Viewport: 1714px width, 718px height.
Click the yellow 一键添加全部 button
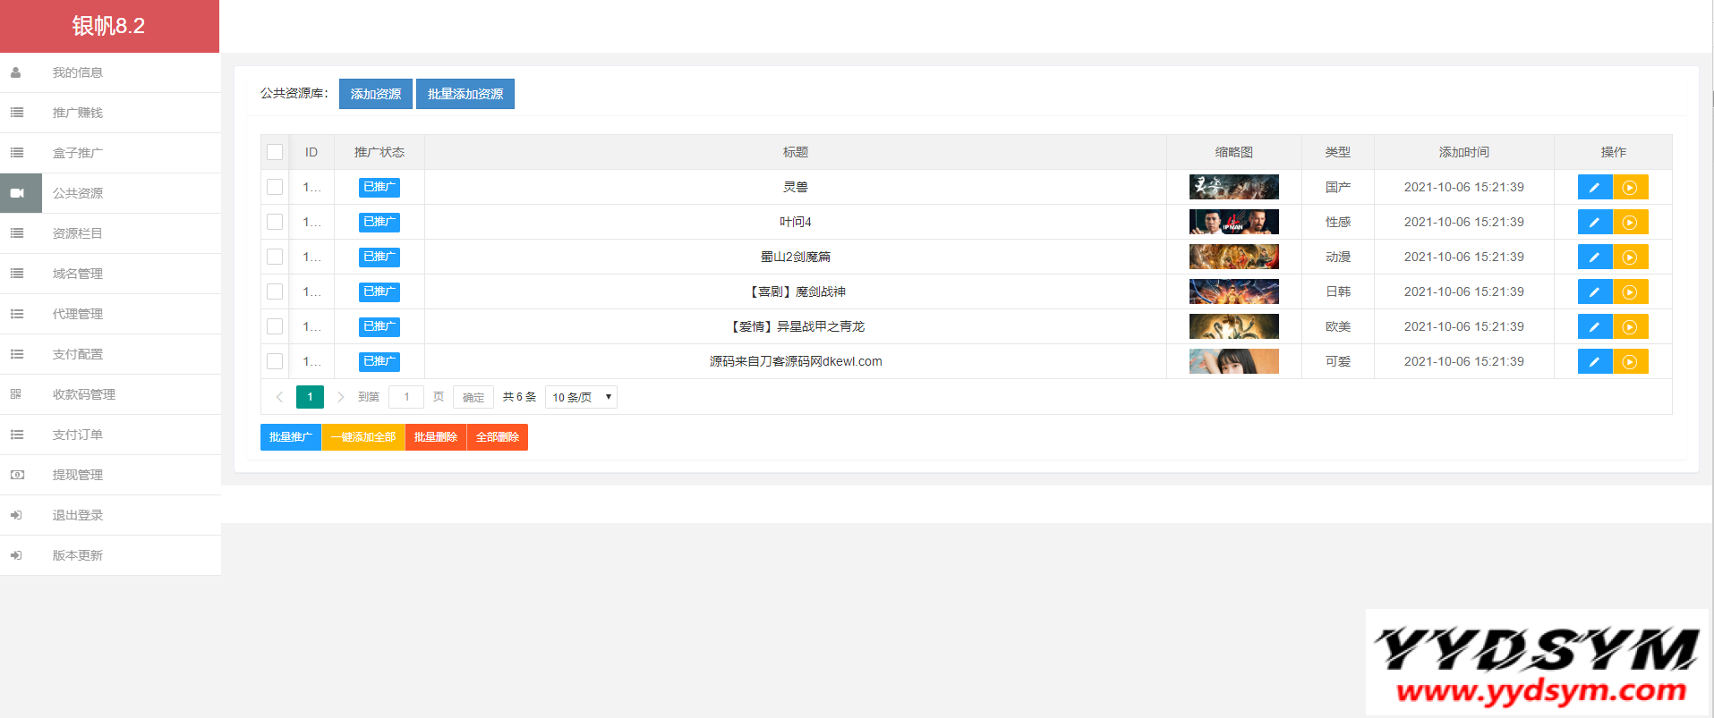click(363, 437)
